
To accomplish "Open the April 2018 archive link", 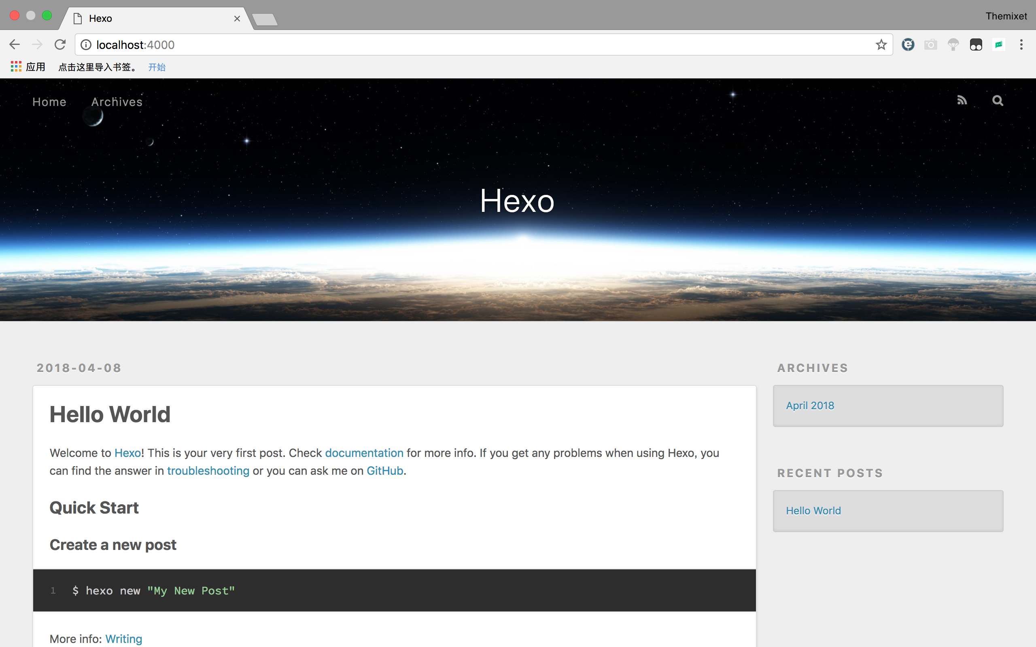I will tap(810, 405).
